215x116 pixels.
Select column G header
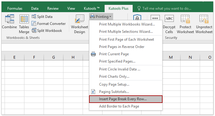pyautogui.click(x=53, y=57)
